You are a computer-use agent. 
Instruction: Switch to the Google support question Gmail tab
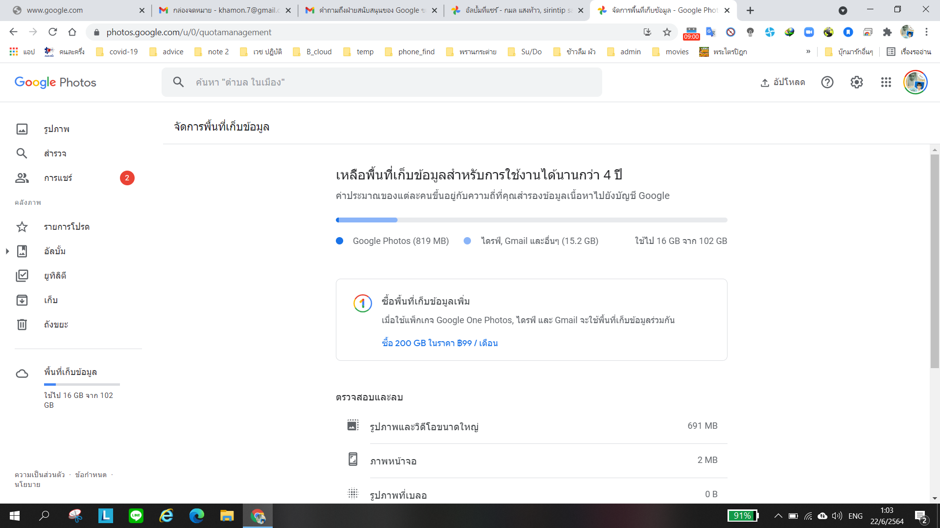point(371,10)
